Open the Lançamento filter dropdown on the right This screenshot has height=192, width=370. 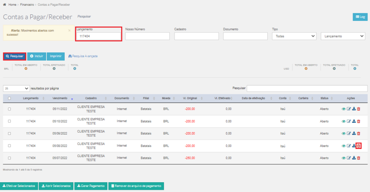pyautogui.click(x=343, y=36)
